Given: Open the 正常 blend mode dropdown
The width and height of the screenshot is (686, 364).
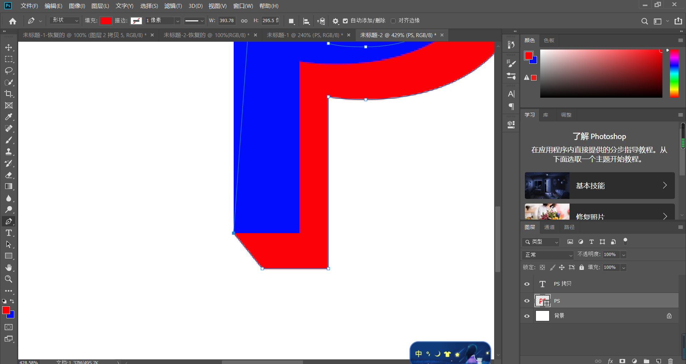Looking at the screenshot, I should coord(547,255).
